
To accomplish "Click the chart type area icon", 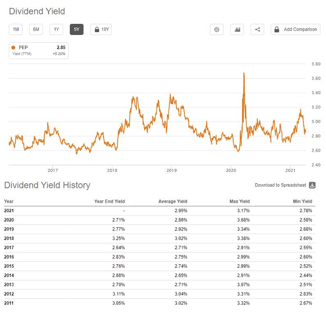I will [237, 29].
